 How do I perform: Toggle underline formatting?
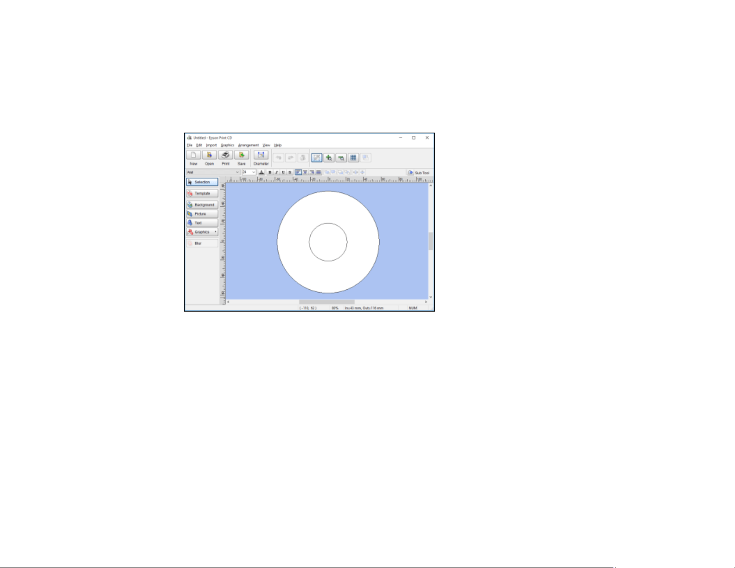283,172
